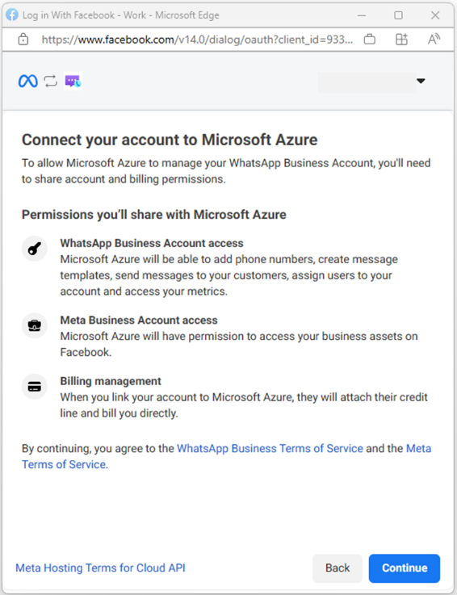Expand the account selector dropdown arrow
Screen dimensions: 457x595
[421, 81]
